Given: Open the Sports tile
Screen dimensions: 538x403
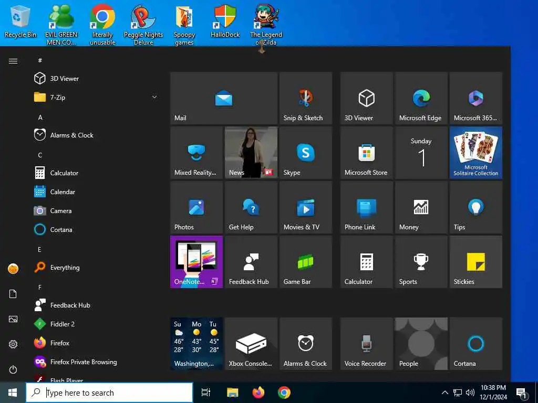Looking at the screenshot, I should pos(421,262).
